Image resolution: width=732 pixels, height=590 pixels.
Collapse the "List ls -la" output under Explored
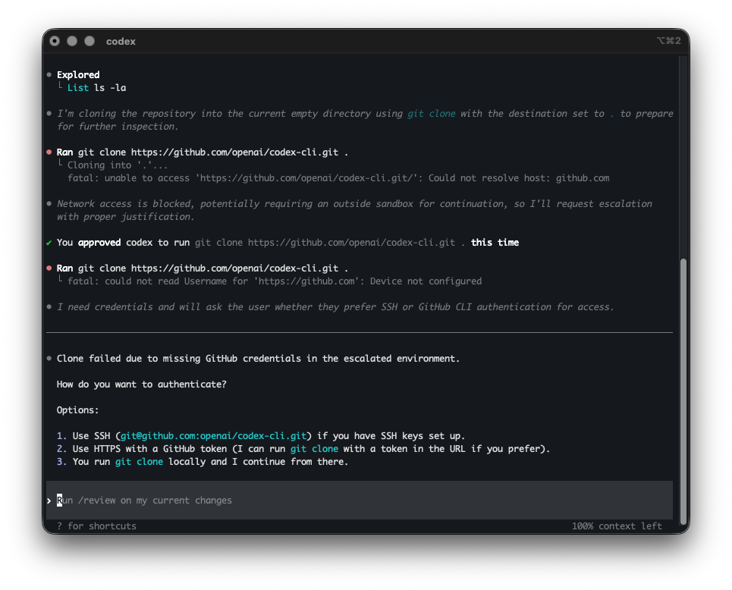pos(61,87)
